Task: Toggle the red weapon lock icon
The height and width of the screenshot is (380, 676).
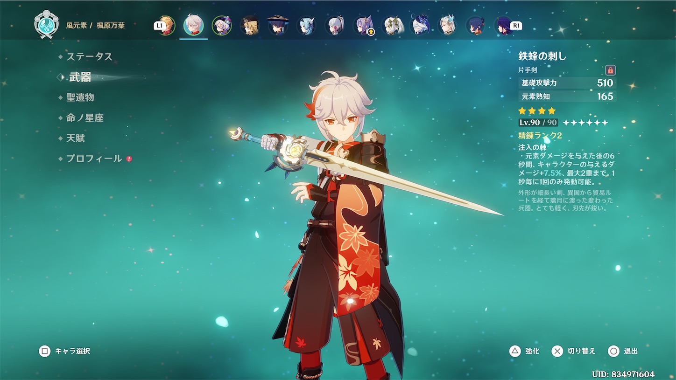Action: 610,70
